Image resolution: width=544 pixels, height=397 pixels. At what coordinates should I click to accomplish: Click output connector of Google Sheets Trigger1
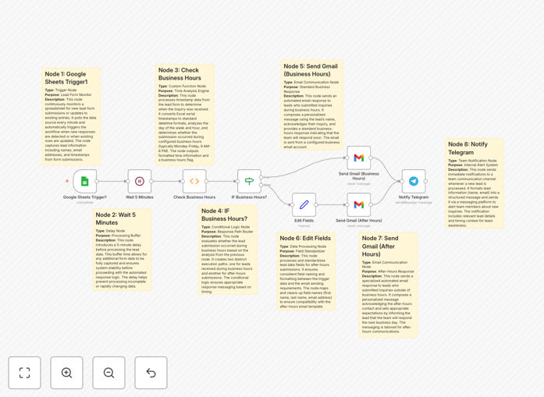pyautogui.click(x=97, y=181)
